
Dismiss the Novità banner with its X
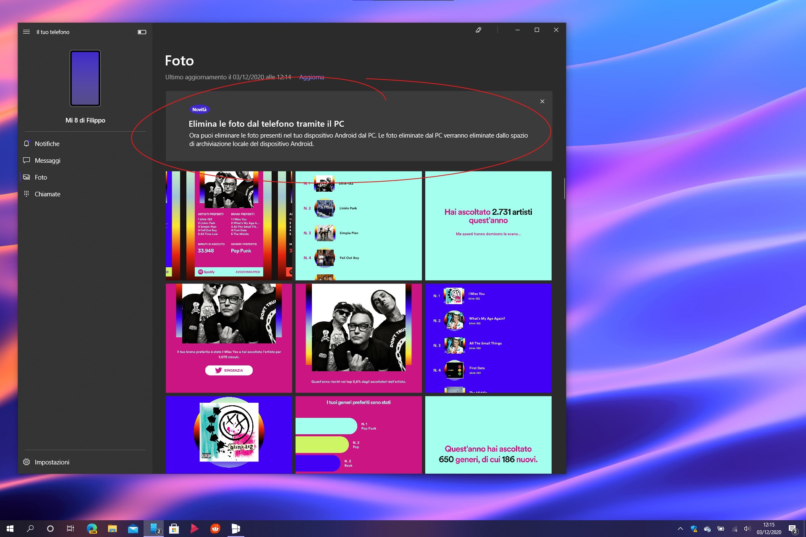(542, 102)
